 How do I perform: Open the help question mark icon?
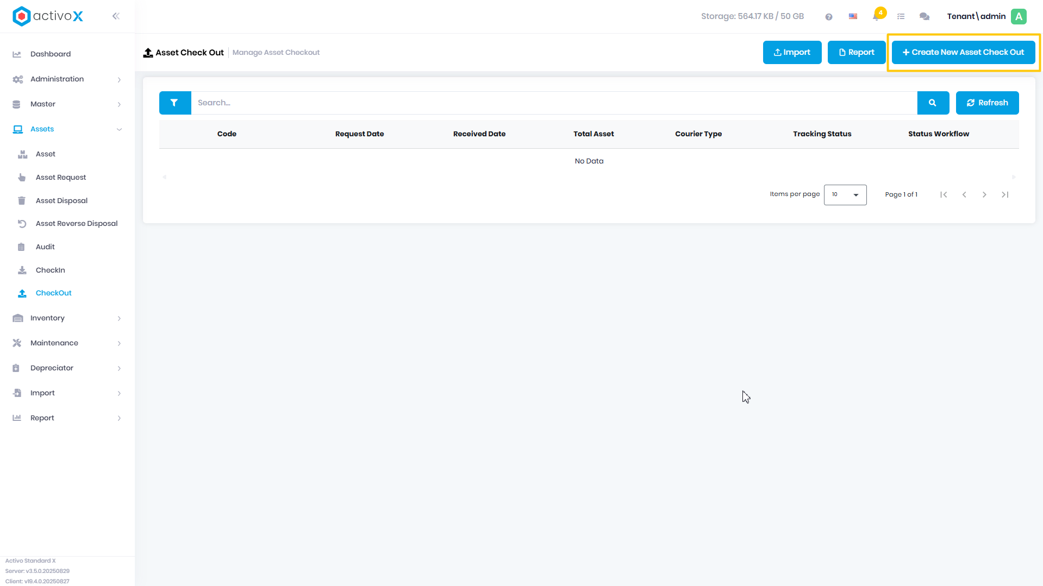tap(829, 17)
